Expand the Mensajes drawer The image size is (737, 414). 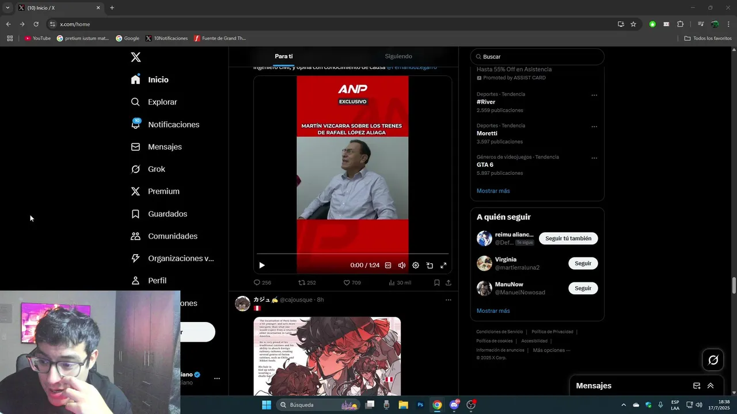[x=711, y=386]
